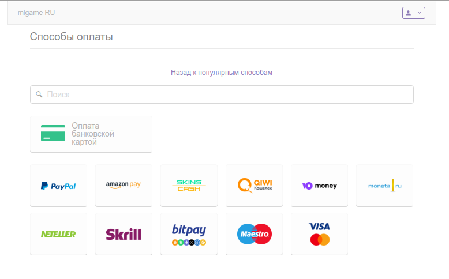This screenshot has height=279, width=449.
Task: Pick Skins Cash payment method
Action: click(189, 186)
